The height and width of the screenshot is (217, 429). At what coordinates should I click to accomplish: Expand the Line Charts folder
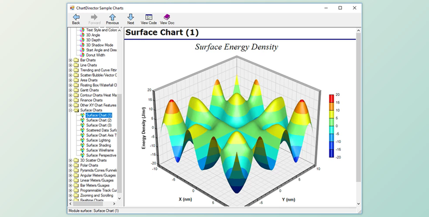70,65
